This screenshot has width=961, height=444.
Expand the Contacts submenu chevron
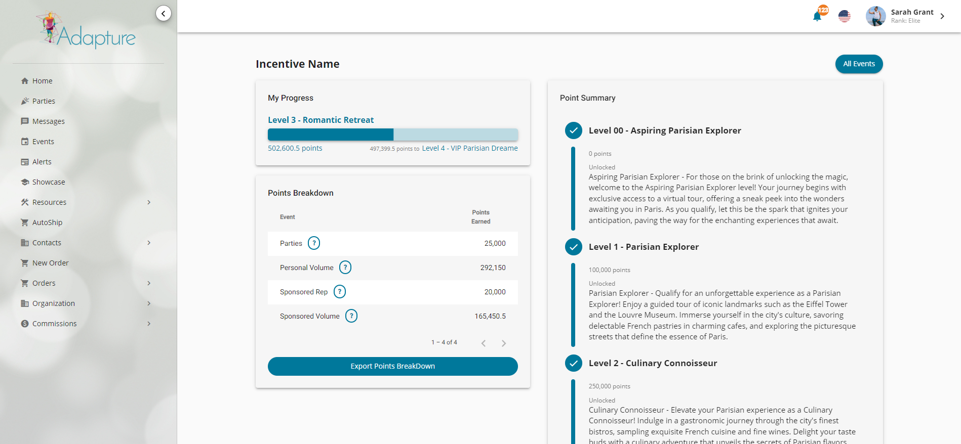click(x=149, y=243)
